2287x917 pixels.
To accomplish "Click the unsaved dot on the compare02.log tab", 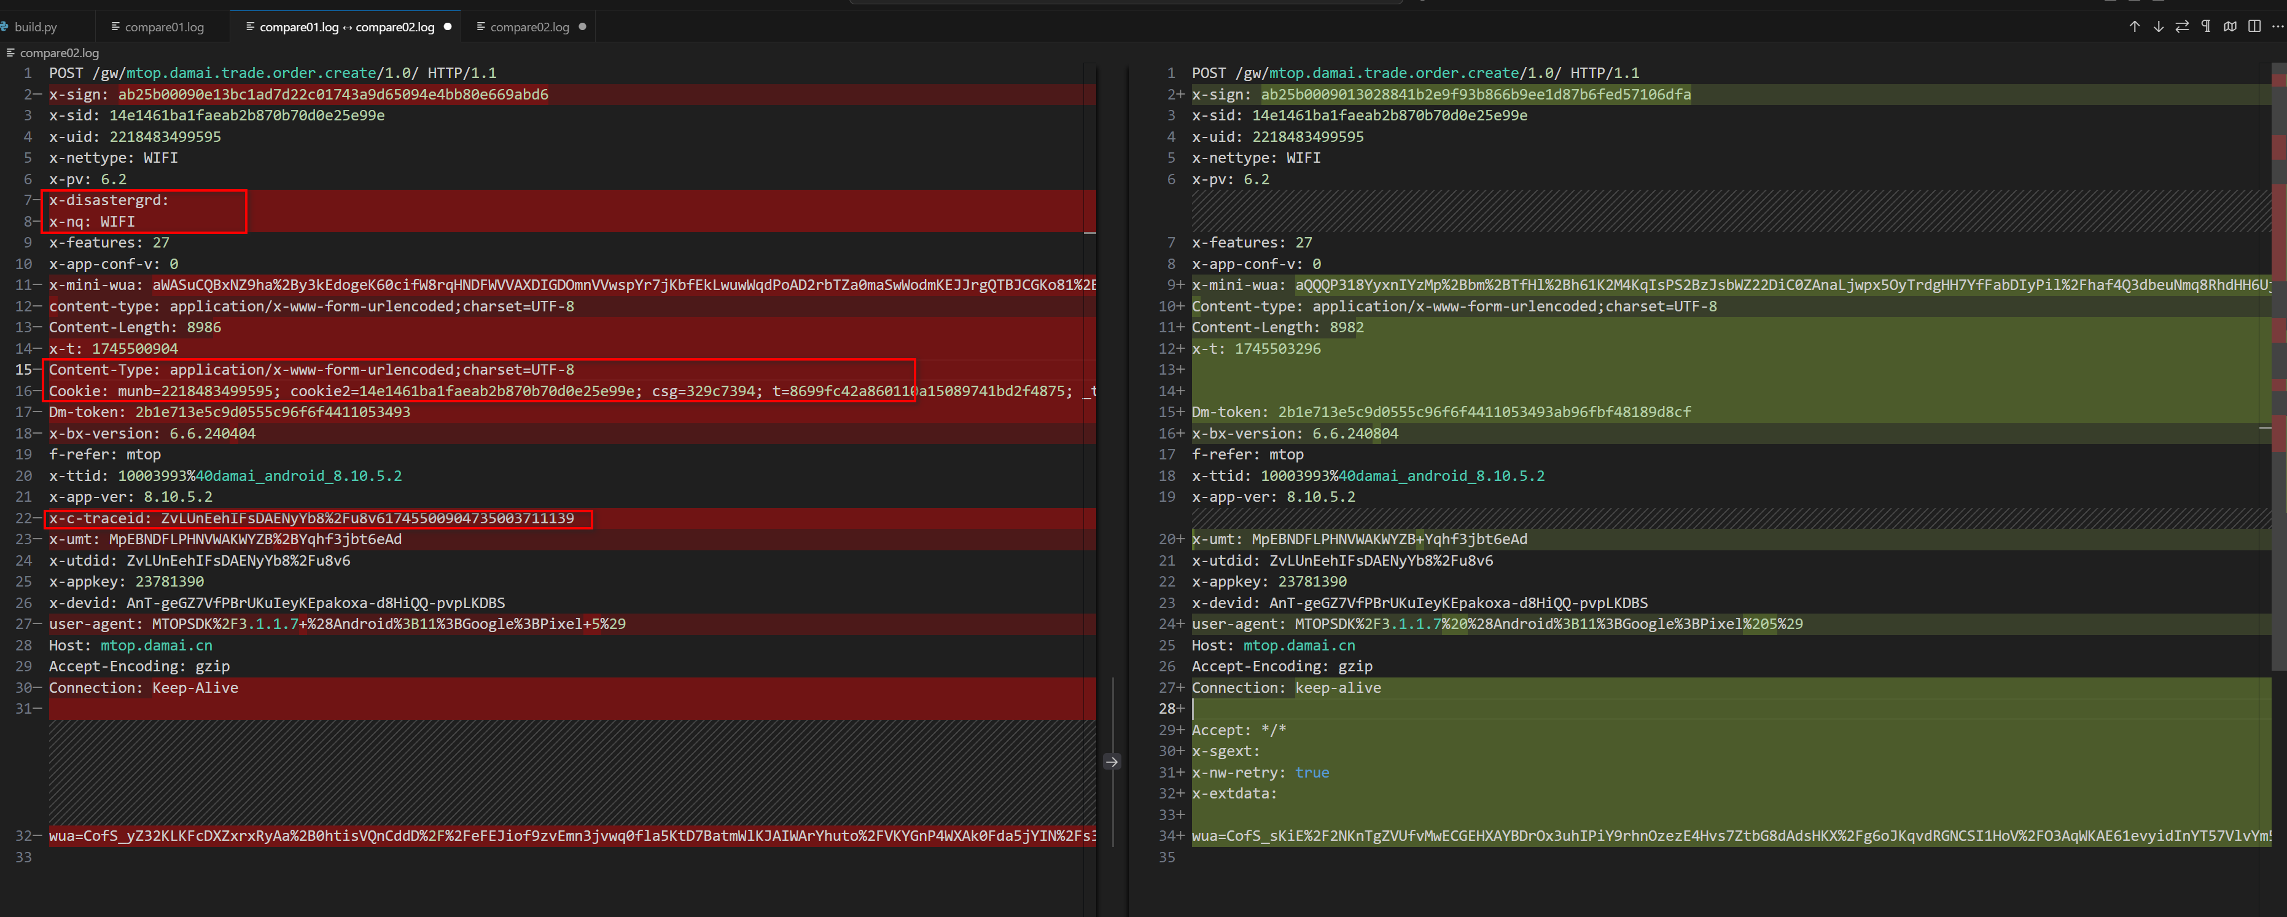I will pos(582,26).
